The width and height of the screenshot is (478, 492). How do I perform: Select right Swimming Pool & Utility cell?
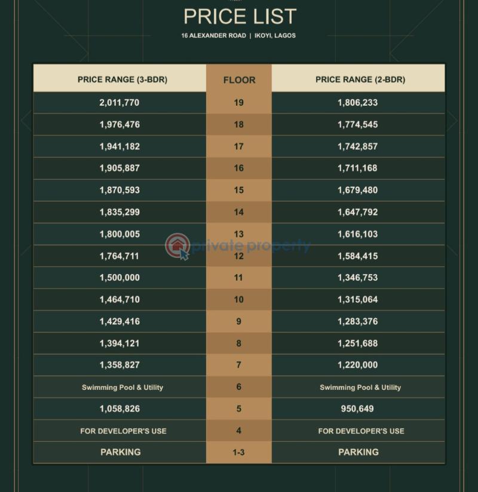pos(358,387)
